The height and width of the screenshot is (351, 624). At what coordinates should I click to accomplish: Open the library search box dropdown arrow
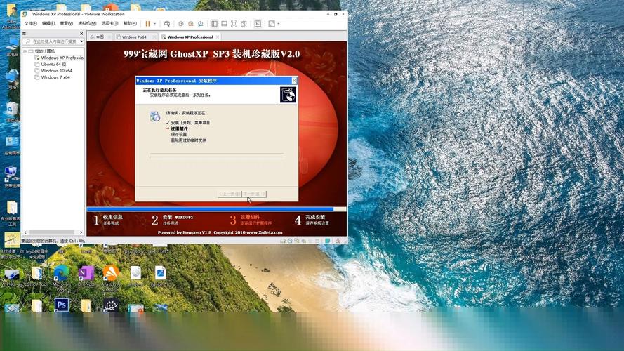[81, 41]
